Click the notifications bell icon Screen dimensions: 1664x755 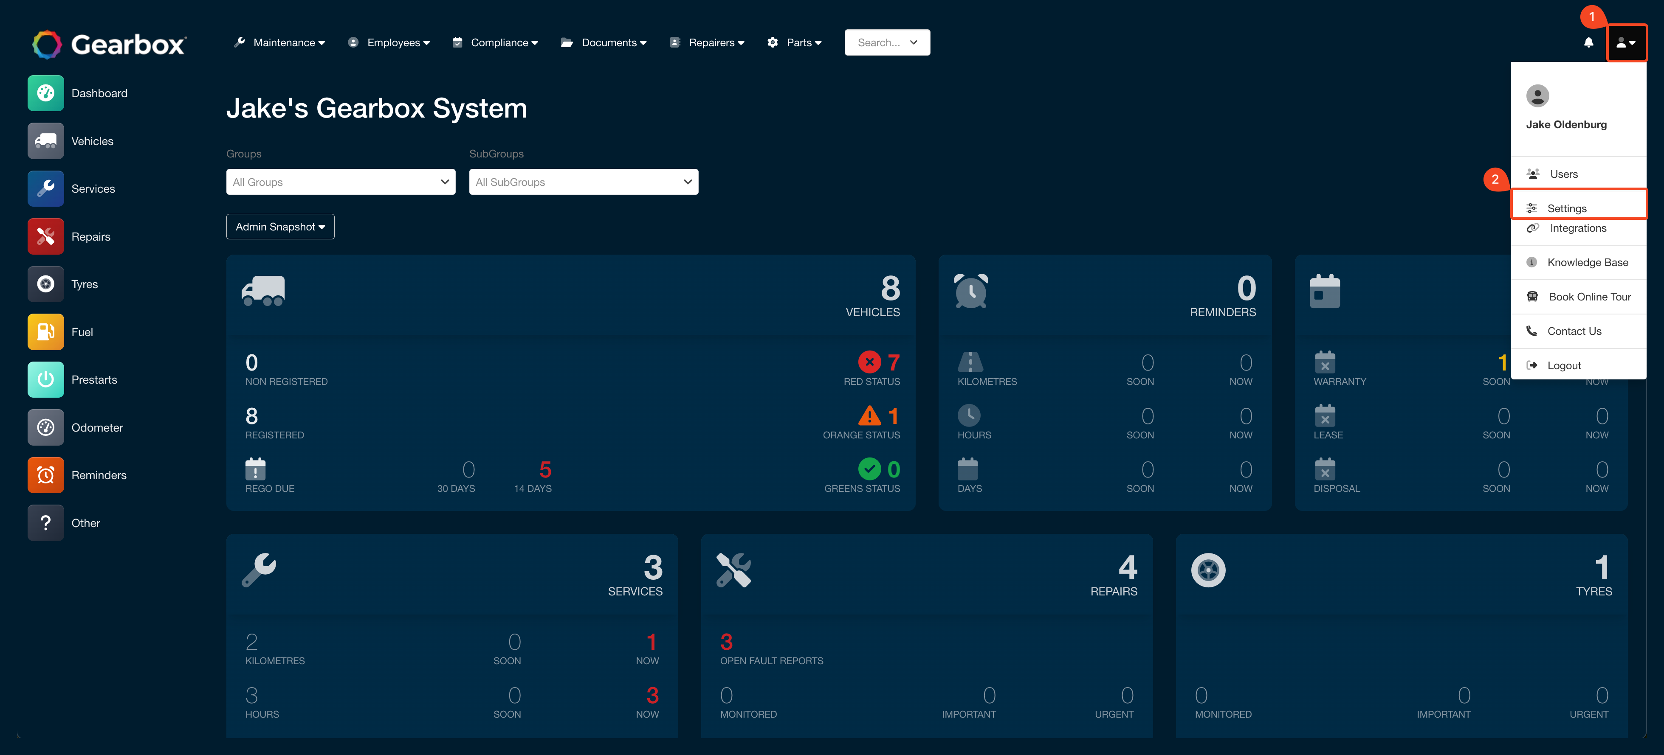[1588, 42]
